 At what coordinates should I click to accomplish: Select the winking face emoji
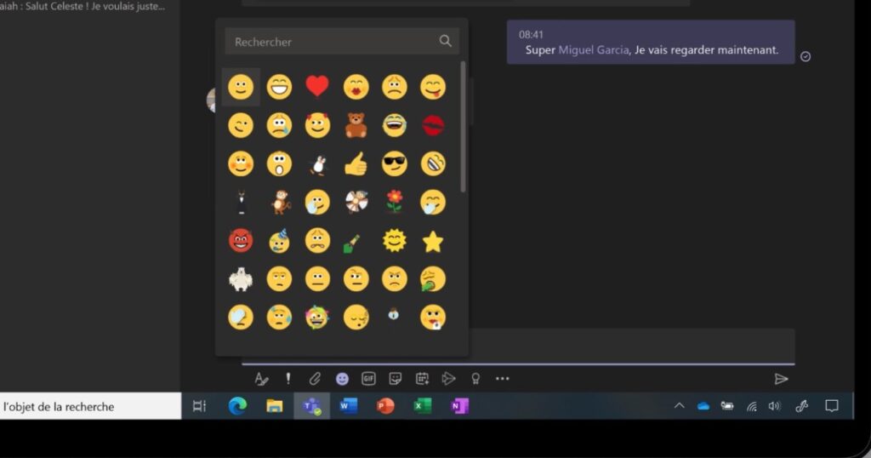point(241,126)
